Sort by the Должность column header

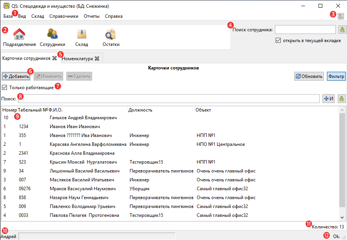(161, 110)
